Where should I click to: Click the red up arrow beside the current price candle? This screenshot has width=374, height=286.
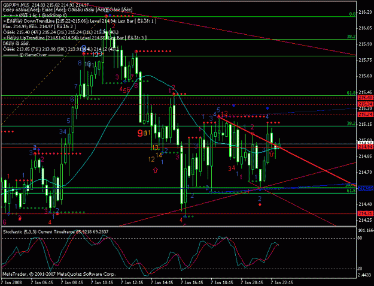(272, 153)
